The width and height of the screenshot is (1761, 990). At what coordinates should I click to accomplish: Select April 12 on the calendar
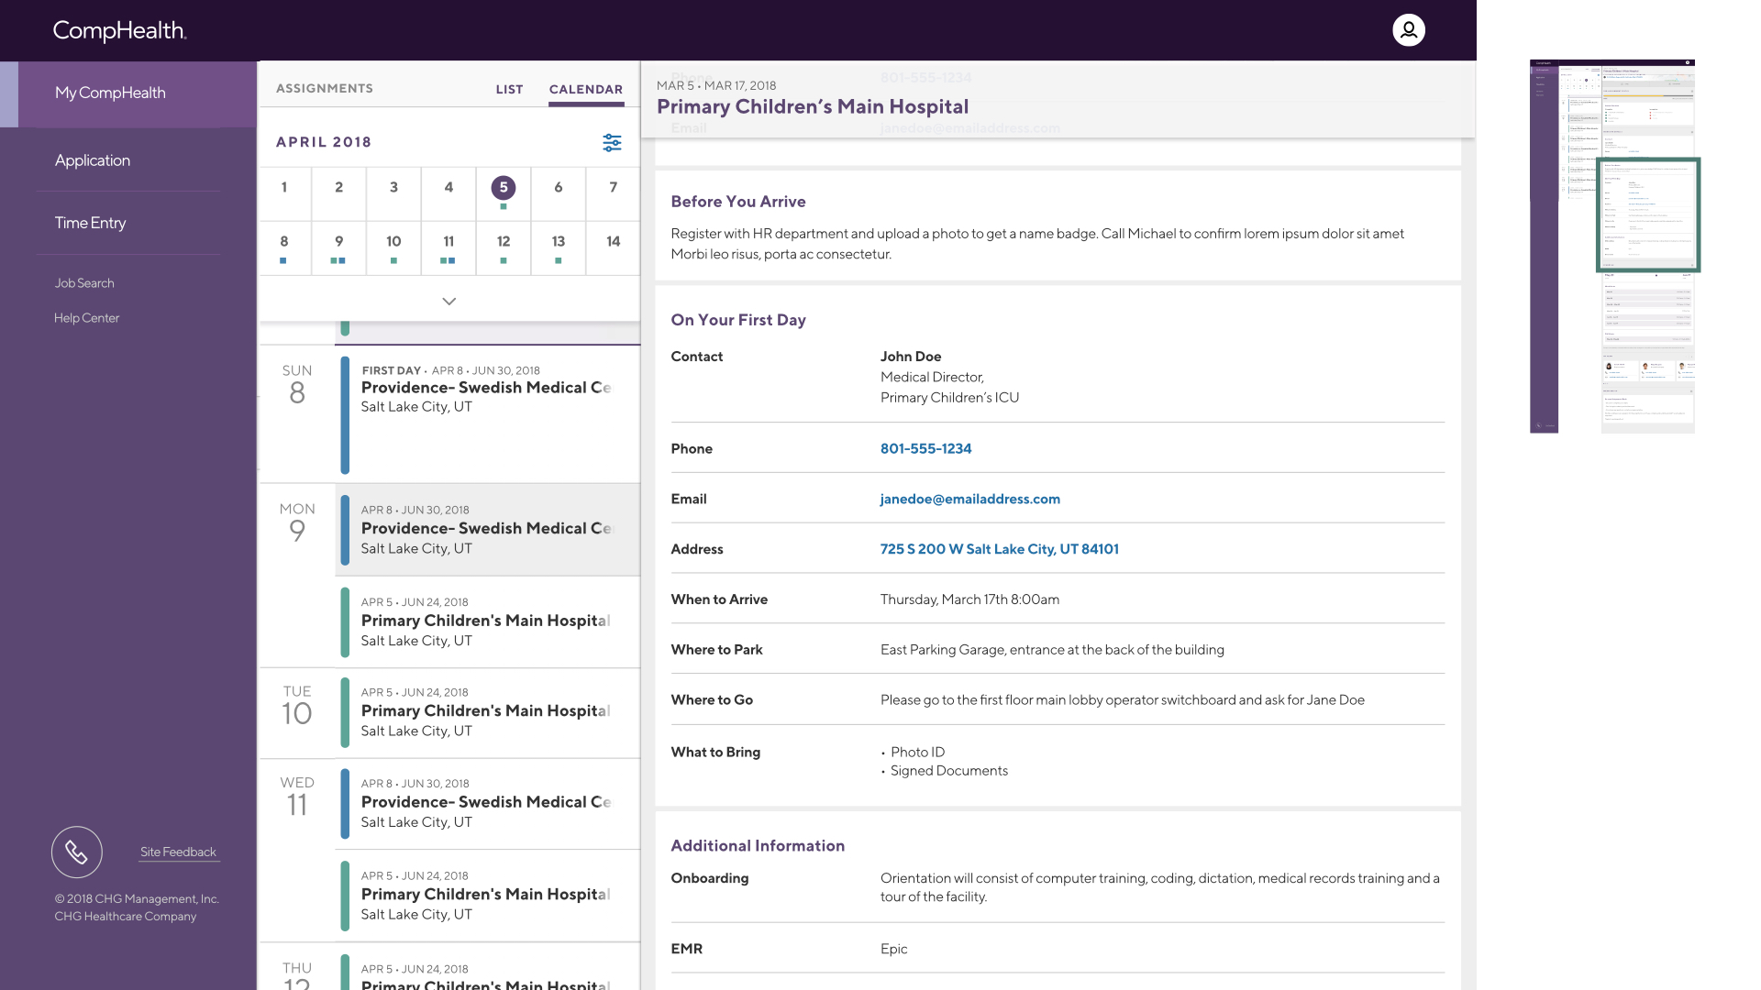point(504,247)
